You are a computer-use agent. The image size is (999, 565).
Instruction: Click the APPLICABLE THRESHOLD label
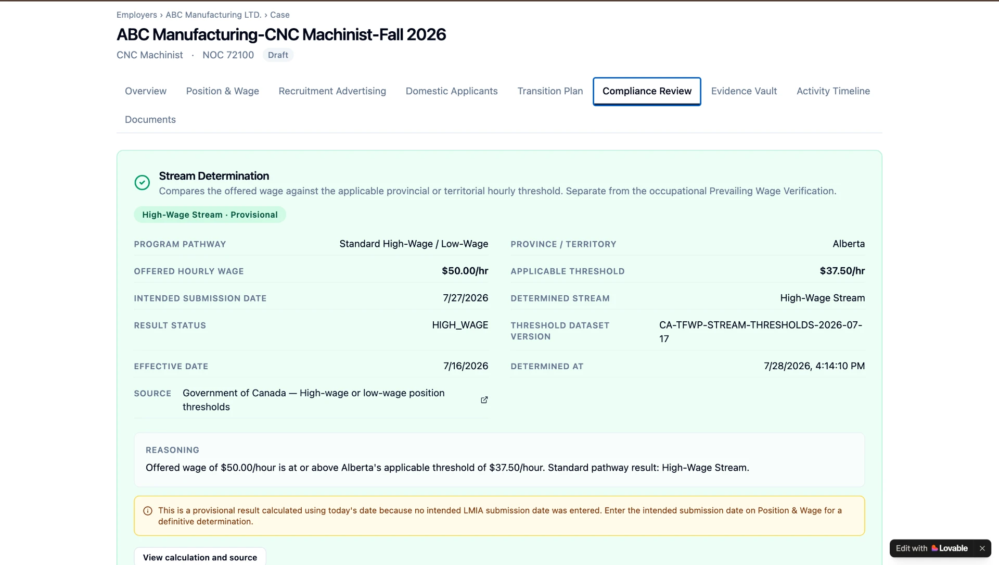pos(568,271)
